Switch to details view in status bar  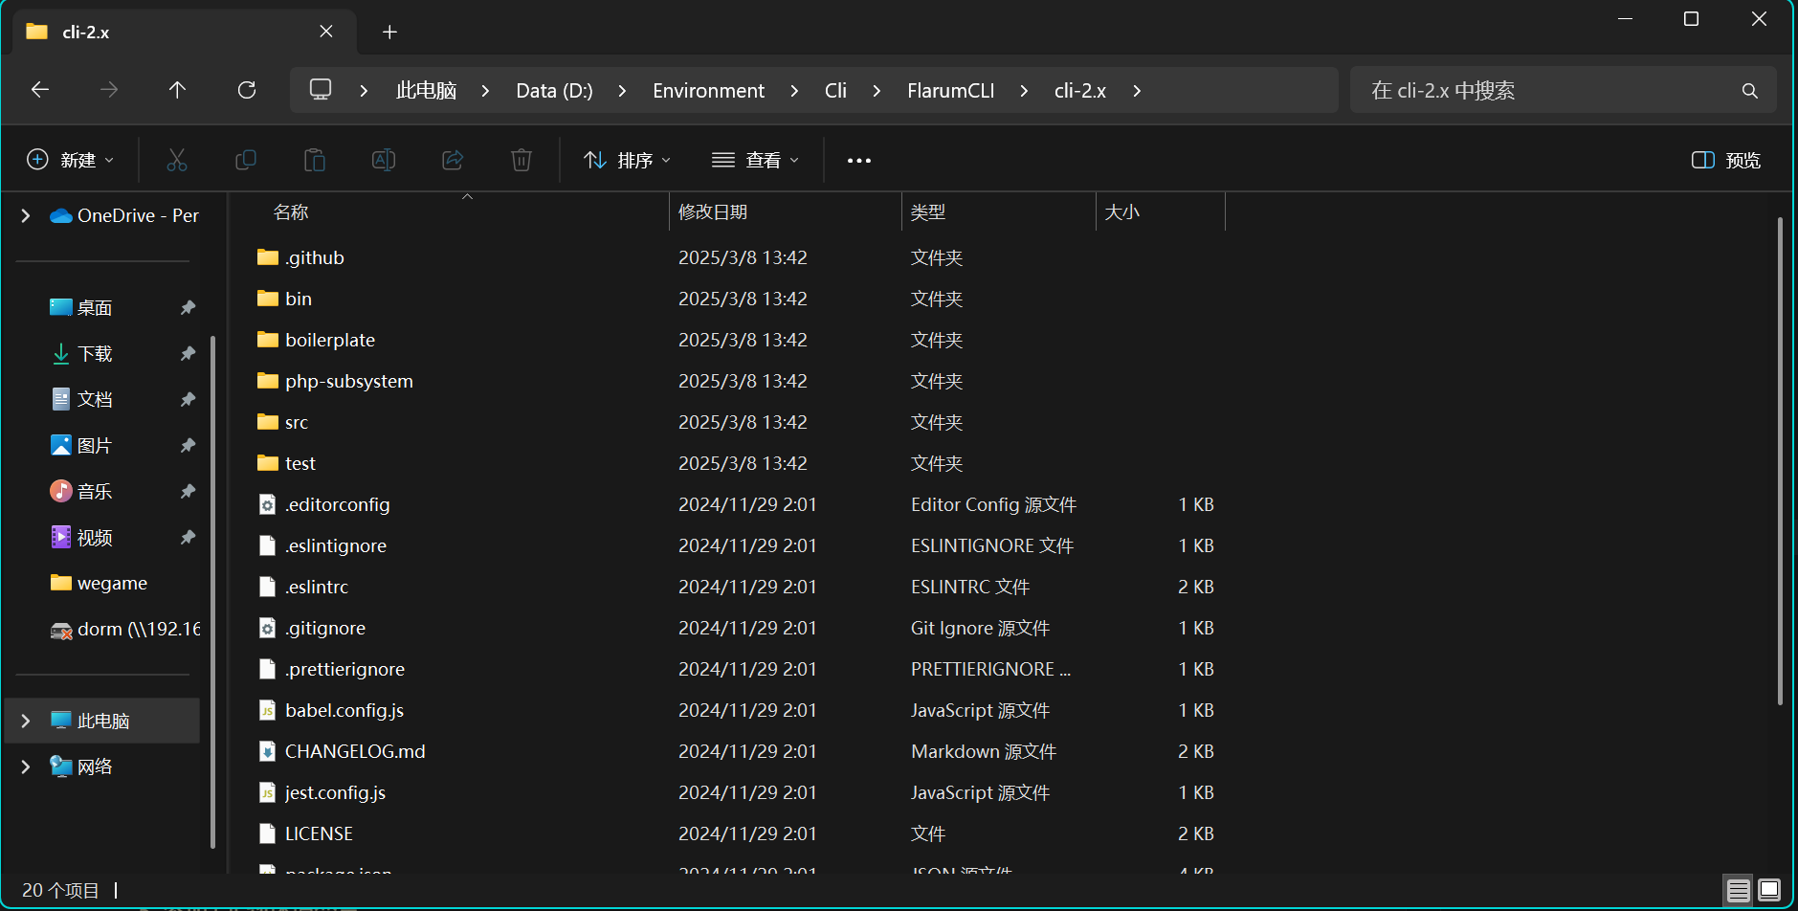coord(1739,891)
